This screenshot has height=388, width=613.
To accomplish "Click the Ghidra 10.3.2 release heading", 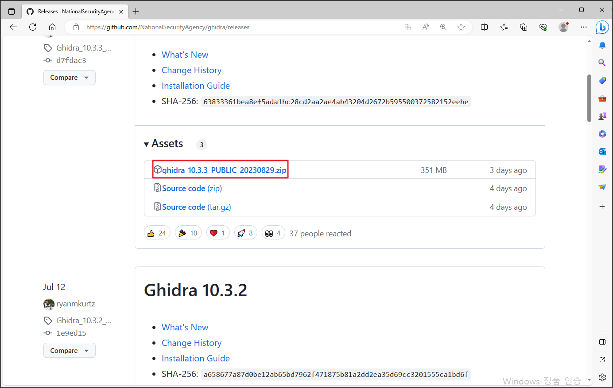I will 195,290.
